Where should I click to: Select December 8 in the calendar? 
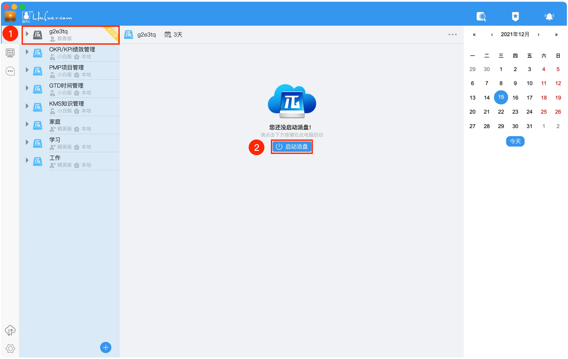tap(501, 83)
